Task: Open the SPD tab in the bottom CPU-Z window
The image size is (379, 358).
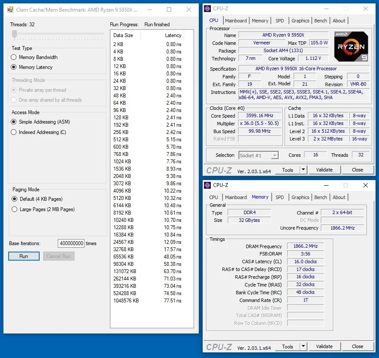Action: point(280,197)
